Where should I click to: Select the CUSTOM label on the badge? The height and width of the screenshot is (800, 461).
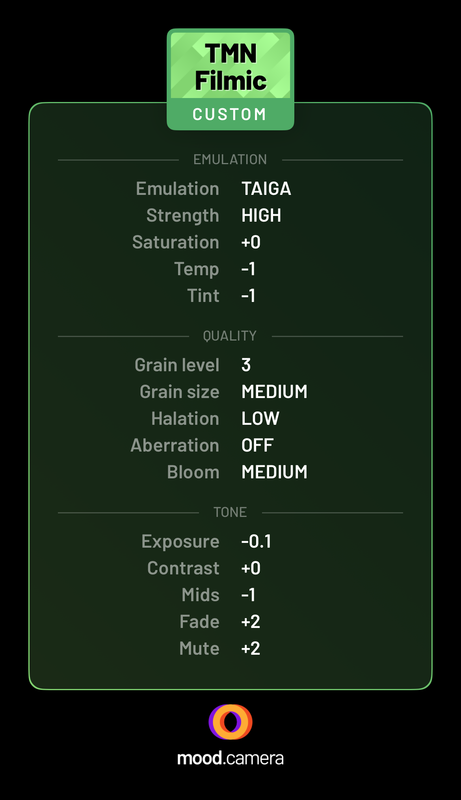click(230, 115)
